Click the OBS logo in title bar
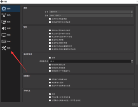This screenshot has width=138, height=107. tap(2, 1)
